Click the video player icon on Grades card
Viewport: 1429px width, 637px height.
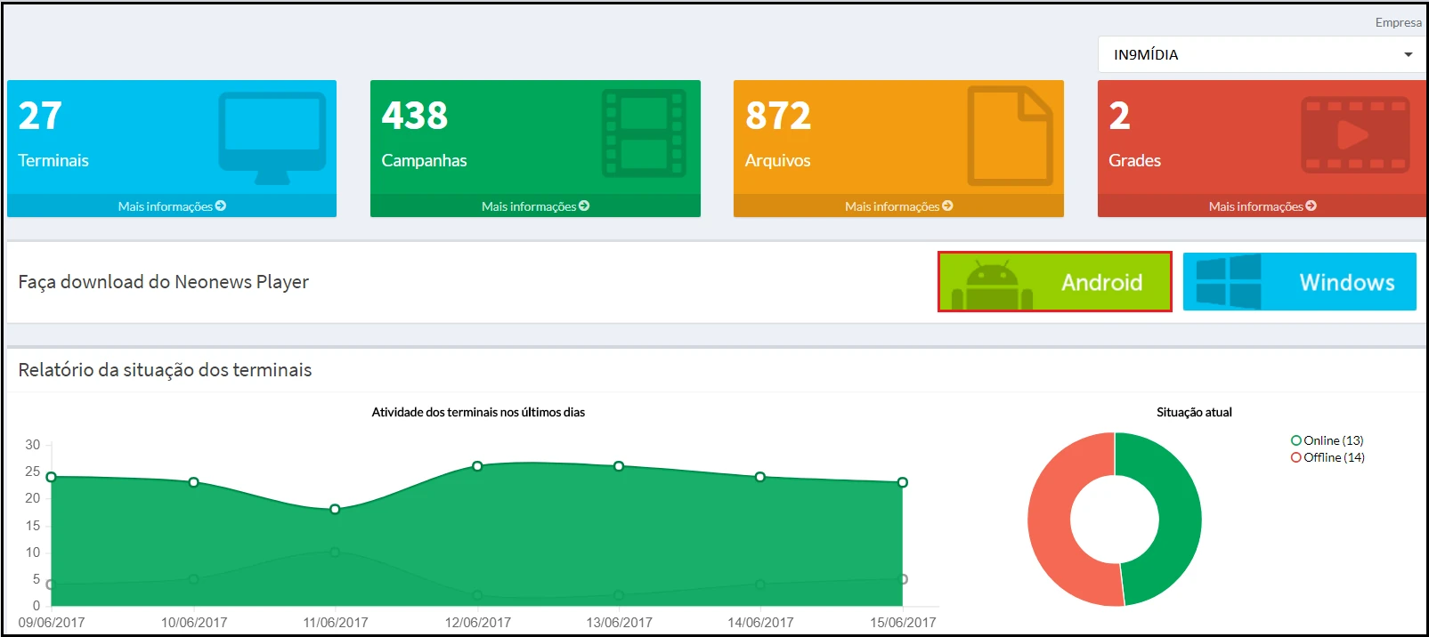tap(1355, 134)
